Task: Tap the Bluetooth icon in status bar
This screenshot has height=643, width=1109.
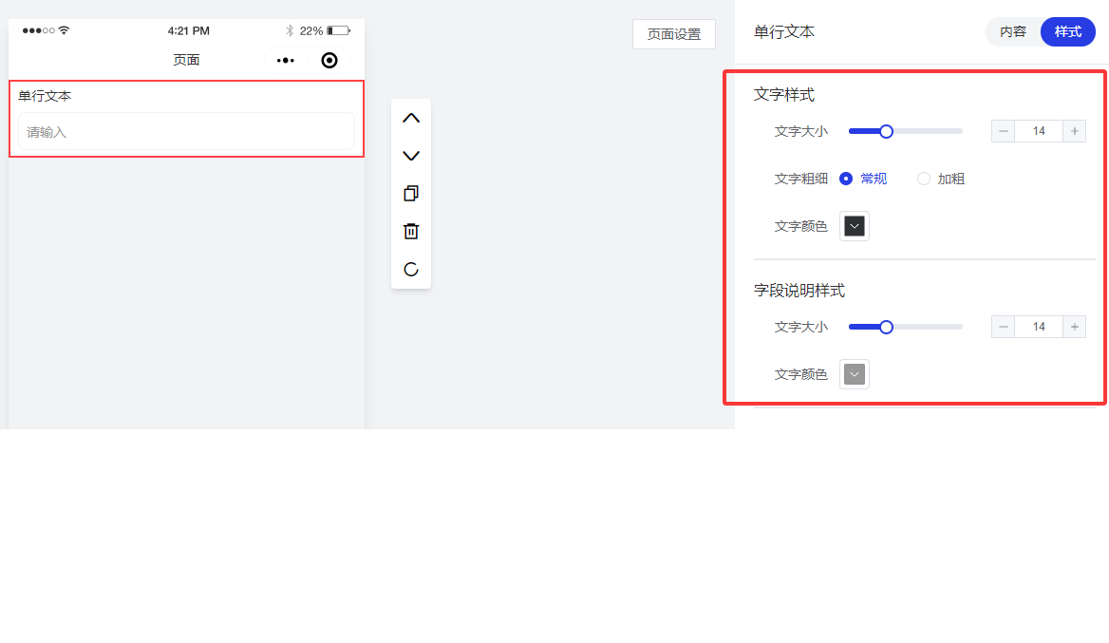Action: point(290,30)
